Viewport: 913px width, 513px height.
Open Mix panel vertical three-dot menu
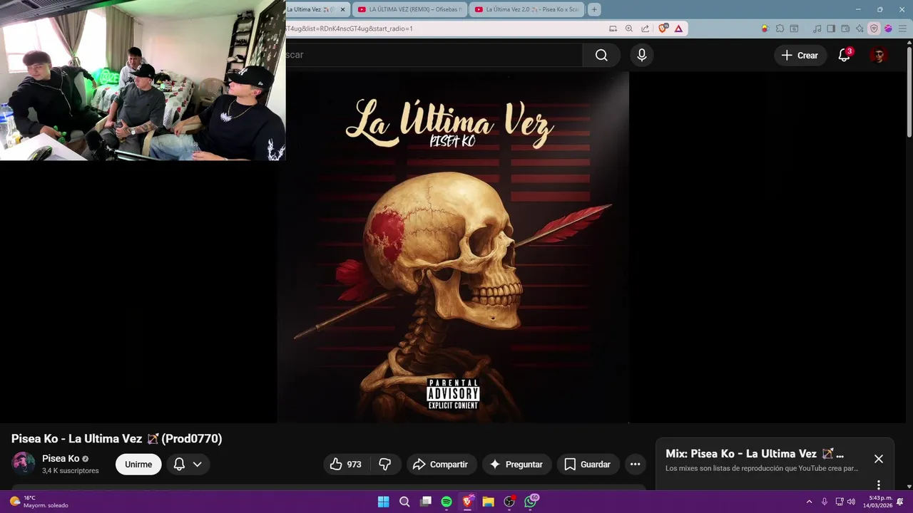tap(879, 484)
